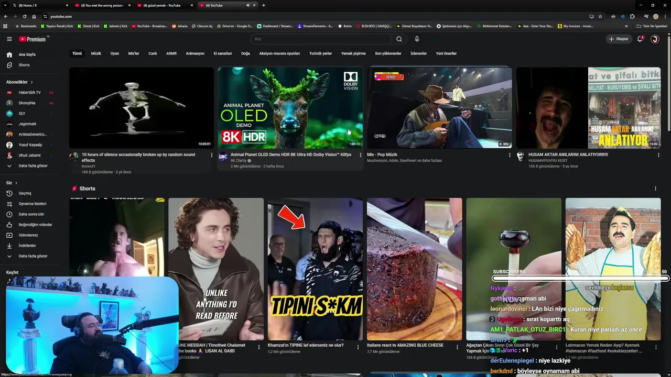Screen dimensions: 671x377
Task: Expand Daha fazla göster under Abonelikler
Action: point(33,166)
